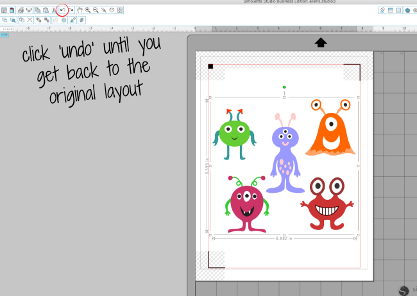Screen dimensions: 417x296
Task: Select the red grinning alien
Action: click(x=327, y=204)
